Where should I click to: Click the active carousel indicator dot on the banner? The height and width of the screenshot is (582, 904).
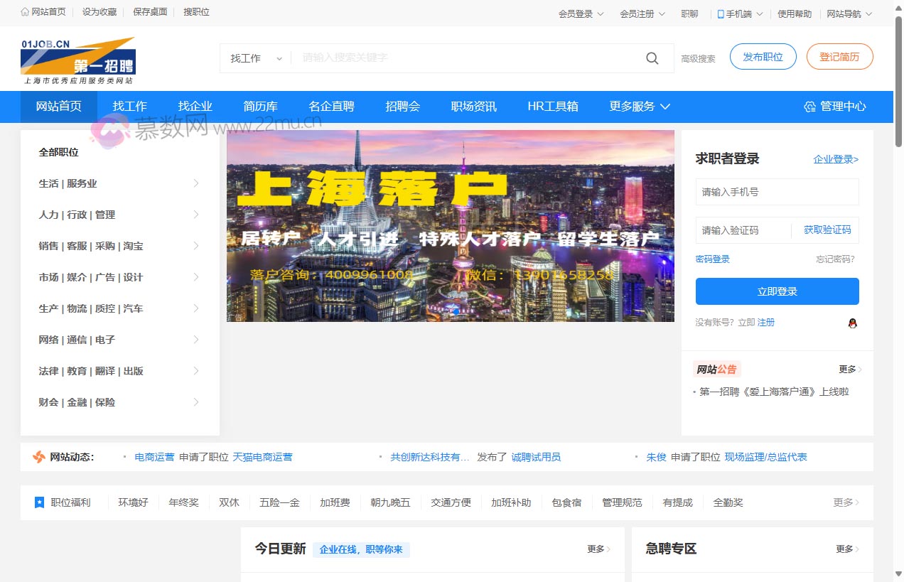[456, 311]
